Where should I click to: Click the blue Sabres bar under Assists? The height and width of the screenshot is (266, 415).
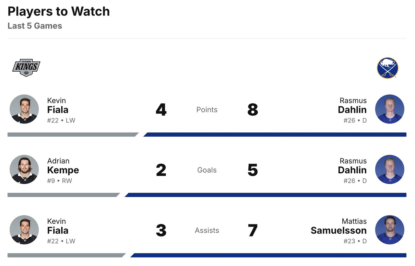point(268,255)
